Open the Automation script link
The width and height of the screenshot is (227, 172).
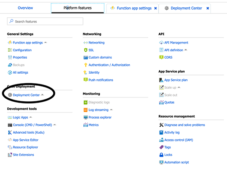point(176,163)
